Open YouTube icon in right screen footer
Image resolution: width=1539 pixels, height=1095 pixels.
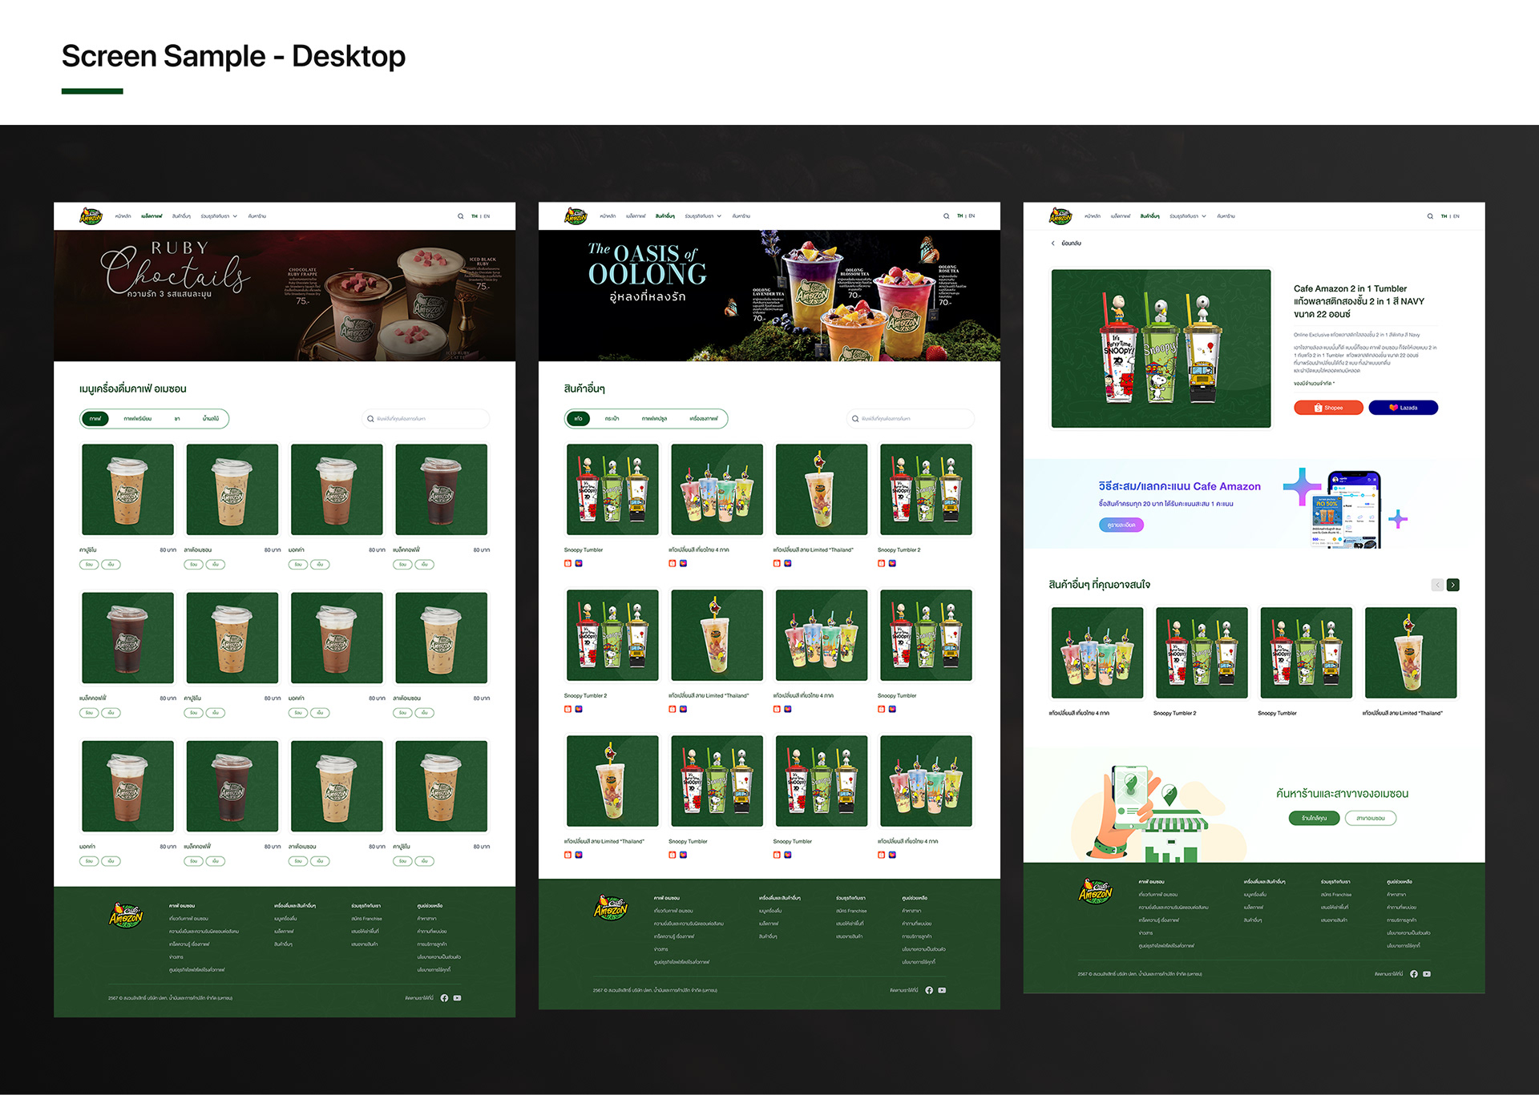(x=1427, y=974)
